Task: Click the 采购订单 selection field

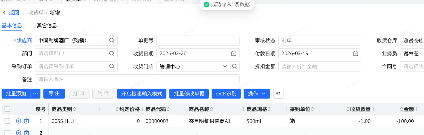Action: [x=76, y=66]
